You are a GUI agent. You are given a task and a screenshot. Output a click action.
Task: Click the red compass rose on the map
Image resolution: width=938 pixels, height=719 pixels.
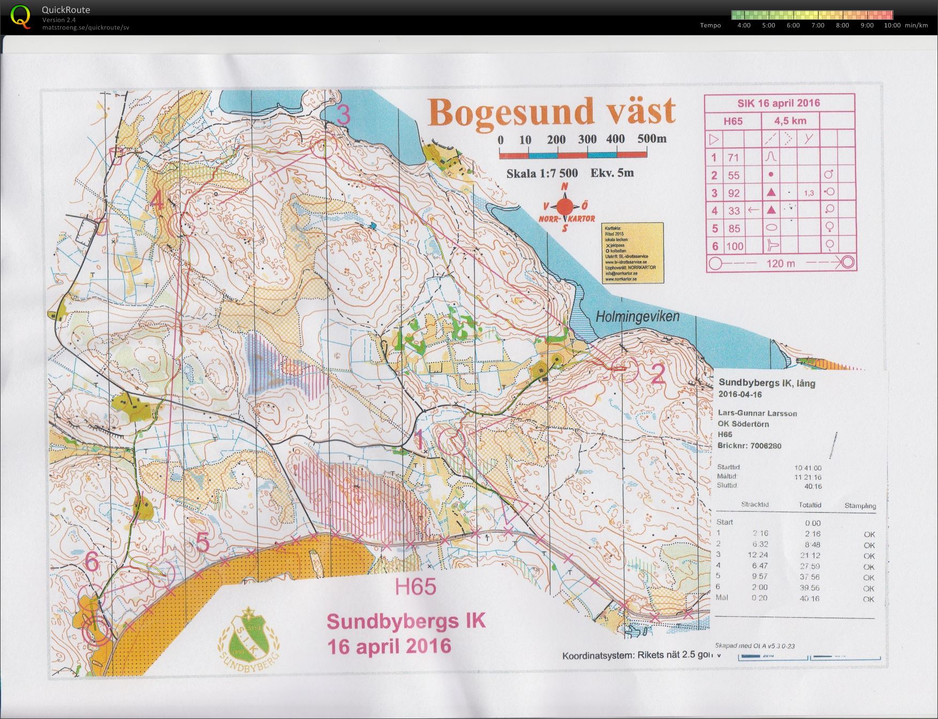564,206
